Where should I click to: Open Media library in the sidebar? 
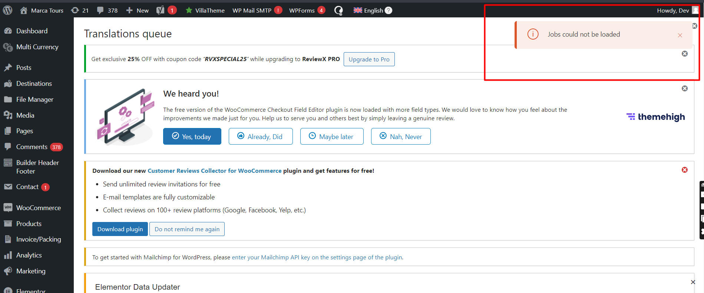pos(25,115)
